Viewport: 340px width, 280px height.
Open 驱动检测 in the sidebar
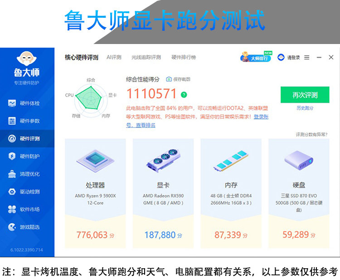[27, 192]
